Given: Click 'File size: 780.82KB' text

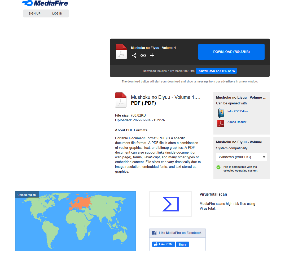Looking at the screenshot, I should pos(130,116).
